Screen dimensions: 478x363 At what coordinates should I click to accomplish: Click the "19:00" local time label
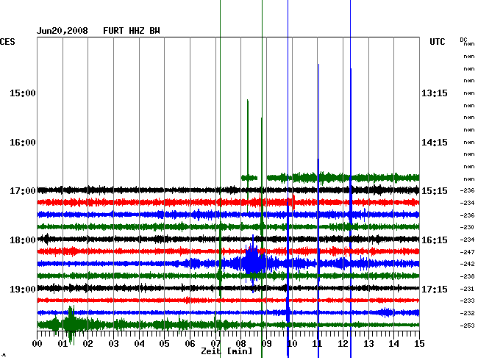(x=23, y=289)
